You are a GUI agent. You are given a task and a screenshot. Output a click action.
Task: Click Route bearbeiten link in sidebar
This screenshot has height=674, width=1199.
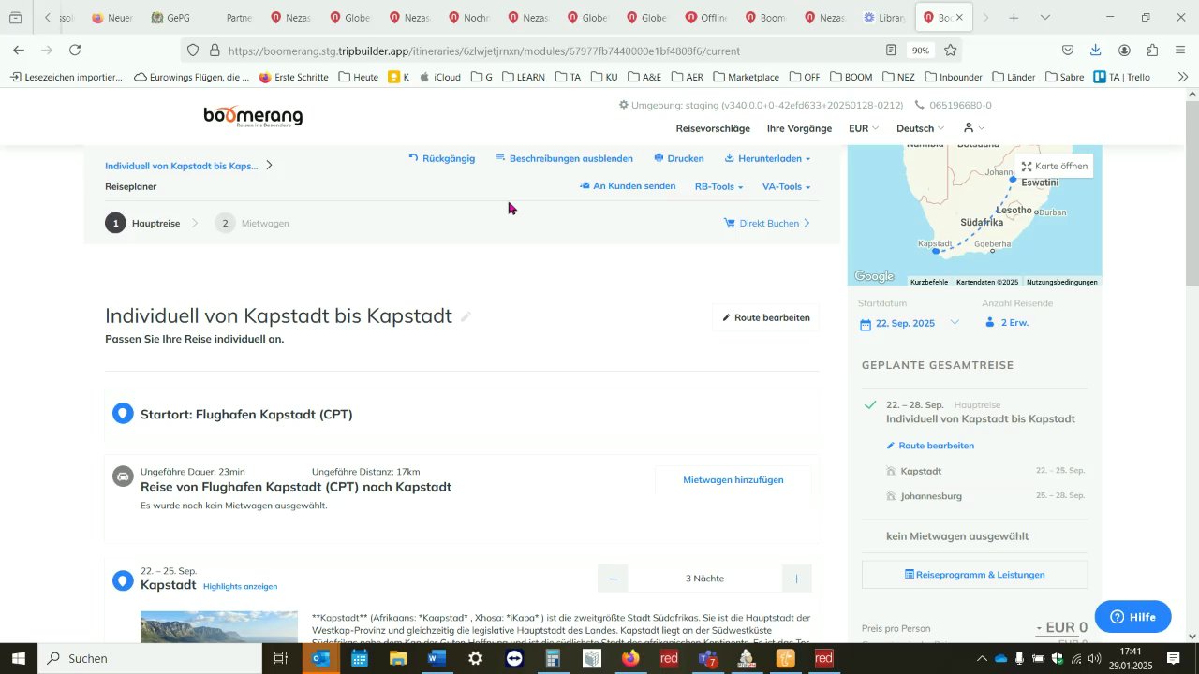pyautogui.click(x=930, y=446)
